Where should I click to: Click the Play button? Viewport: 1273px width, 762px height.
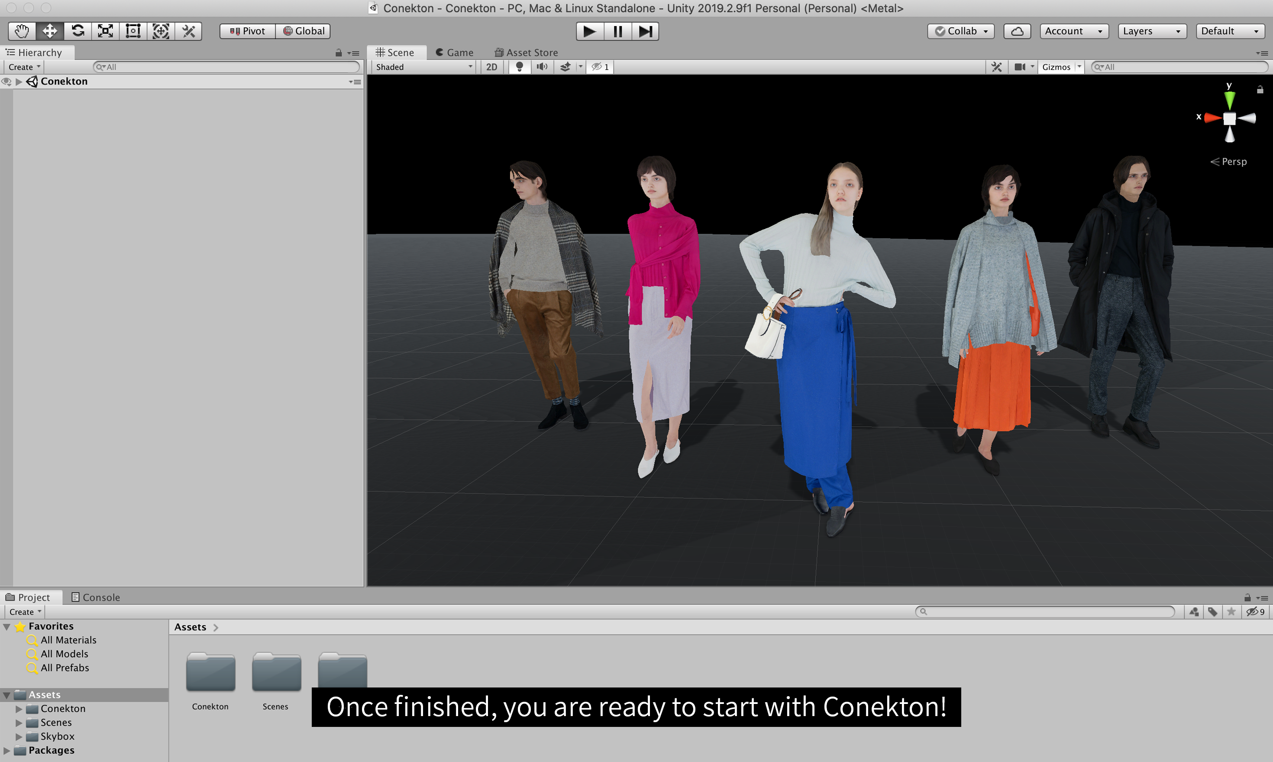[590, 31]
